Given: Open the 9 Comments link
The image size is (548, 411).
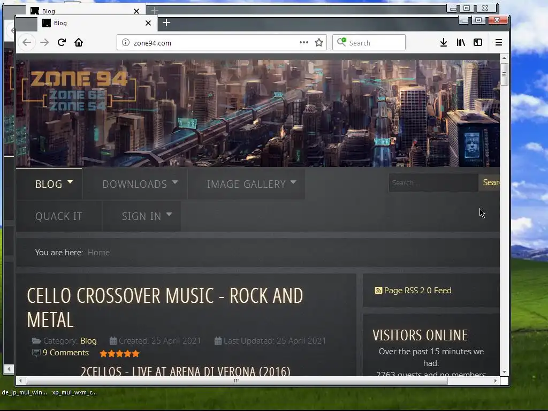Looking at the screenshot, I should tap(66, 353).
